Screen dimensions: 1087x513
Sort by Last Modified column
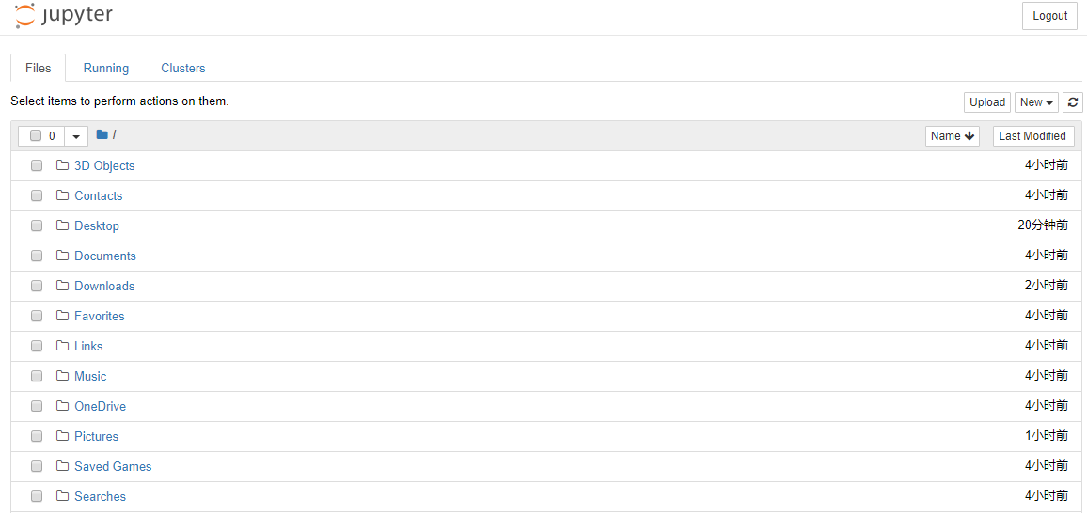coord(1032,136)
